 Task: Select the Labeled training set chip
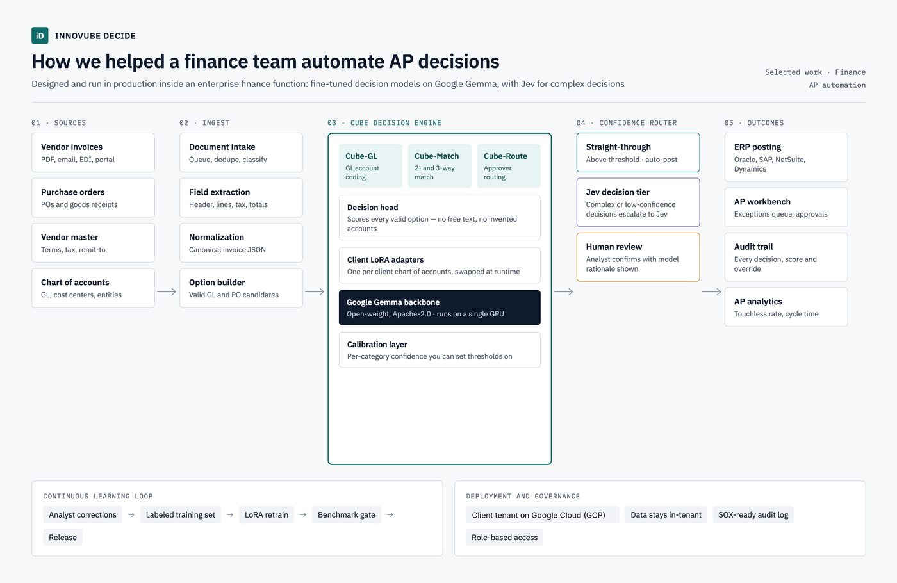tap(181, 514)
